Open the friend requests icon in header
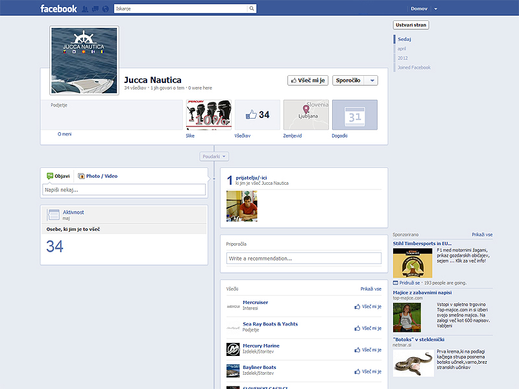This screenshot has height=389, width=519. [x=85, y=9]
